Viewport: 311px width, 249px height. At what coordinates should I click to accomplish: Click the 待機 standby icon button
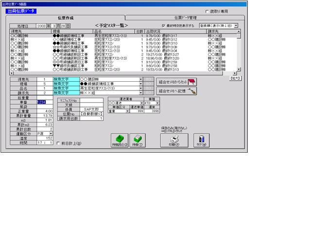click(138, 141)
